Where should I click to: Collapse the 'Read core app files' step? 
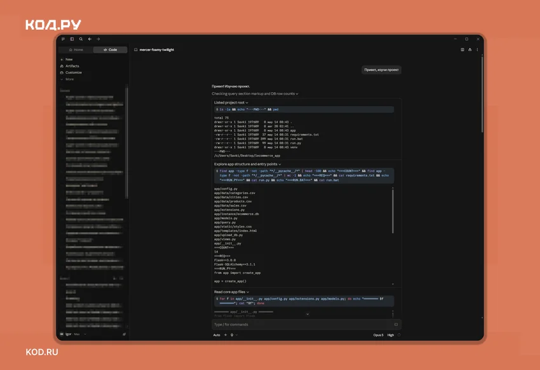pyautogui.click(x=231, y=292)
